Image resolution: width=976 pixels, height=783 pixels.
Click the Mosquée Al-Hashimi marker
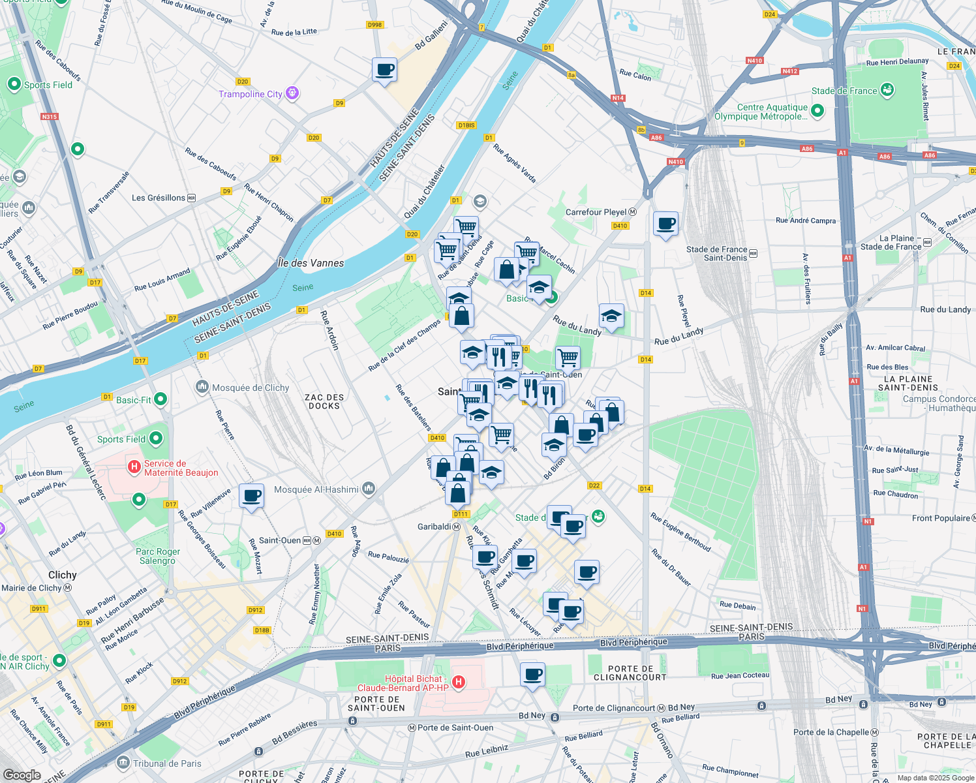[369, 489]
